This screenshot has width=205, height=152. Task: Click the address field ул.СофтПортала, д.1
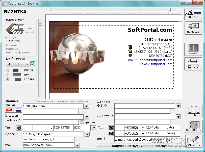point(48,139)
